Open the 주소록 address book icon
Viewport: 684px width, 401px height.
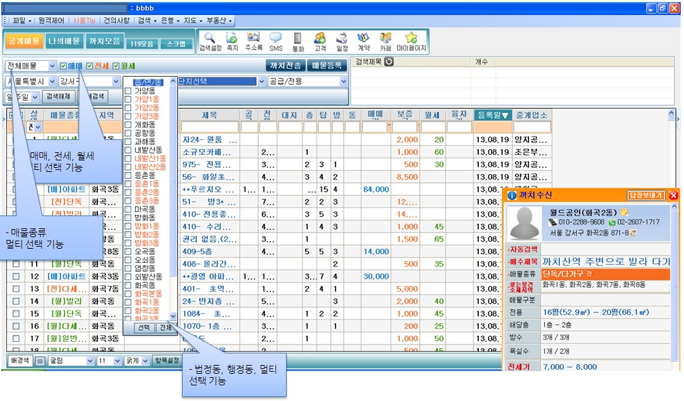pyautogui.click(x=254, y=39)
